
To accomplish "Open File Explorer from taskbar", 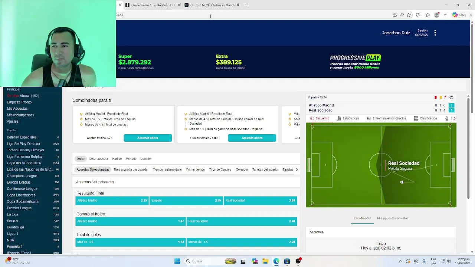I will click(x=265, y=261).
